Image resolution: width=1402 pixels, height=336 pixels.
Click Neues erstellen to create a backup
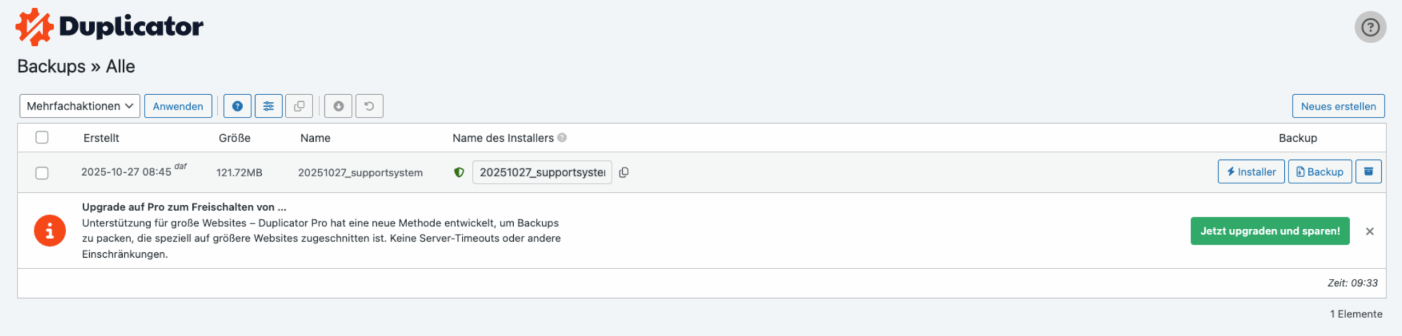pos(1337,106)
